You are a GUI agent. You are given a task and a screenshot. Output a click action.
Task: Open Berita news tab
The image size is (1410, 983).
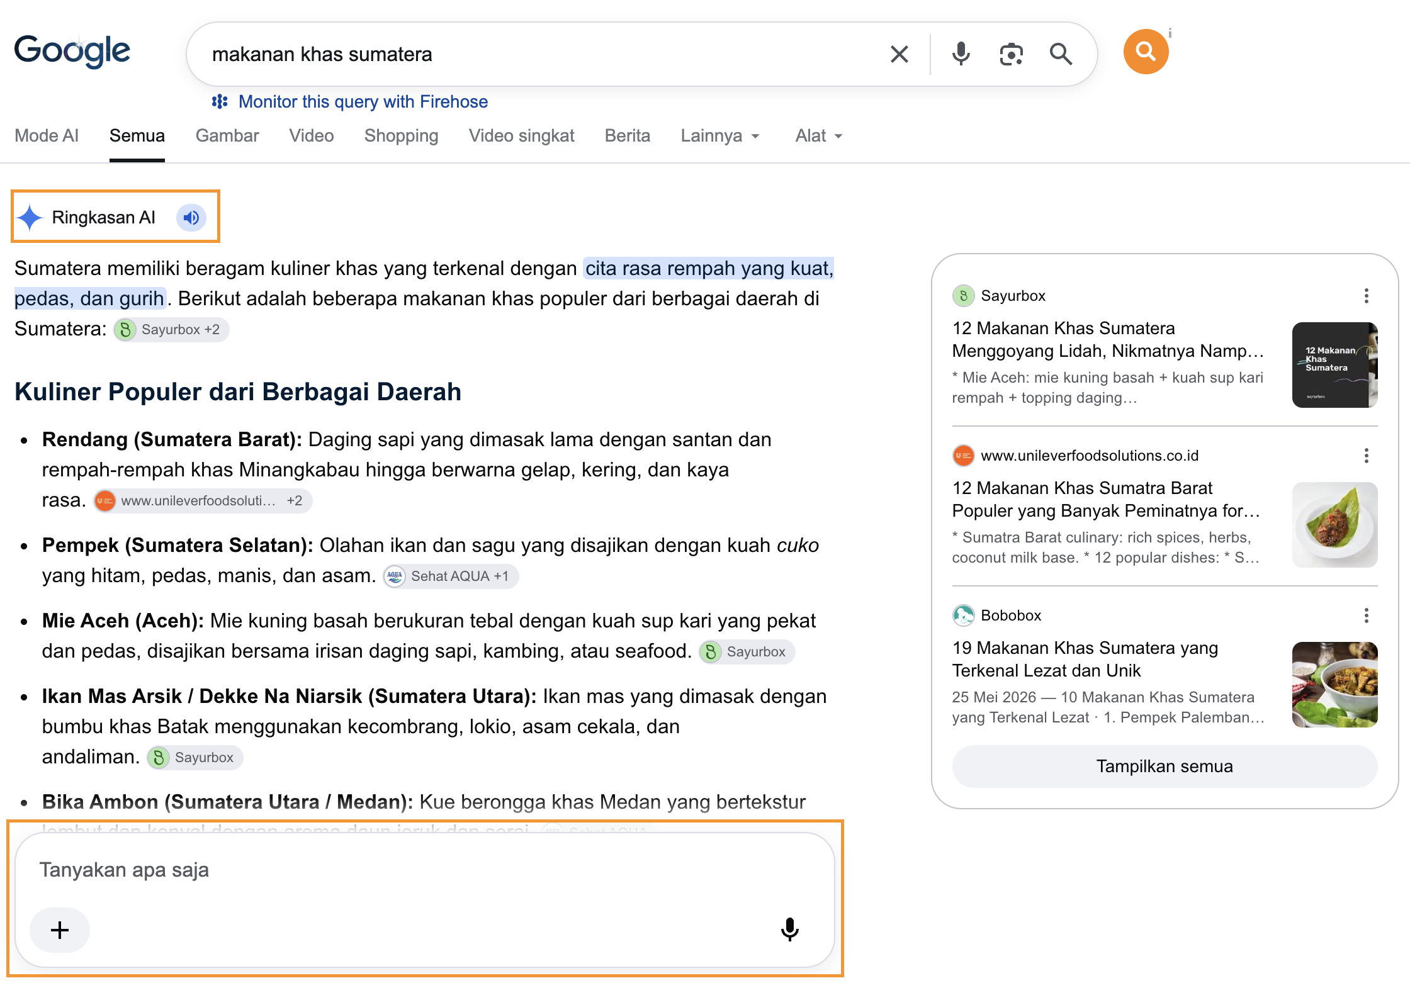pos(628,136)
